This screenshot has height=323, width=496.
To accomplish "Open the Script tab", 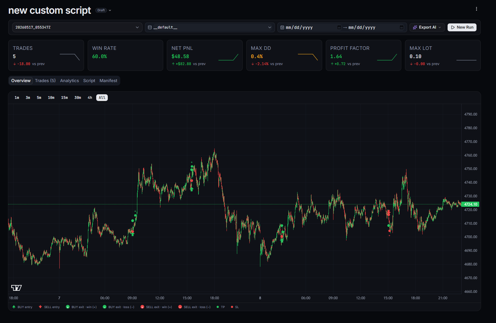I will [89, 81].
